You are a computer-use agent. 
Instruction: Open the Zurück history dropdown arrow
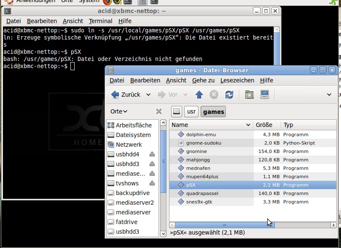tap(148, 95)
